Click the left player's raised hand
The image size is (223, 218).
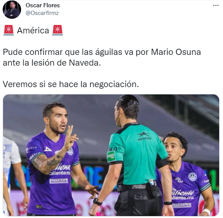point(71,137)
